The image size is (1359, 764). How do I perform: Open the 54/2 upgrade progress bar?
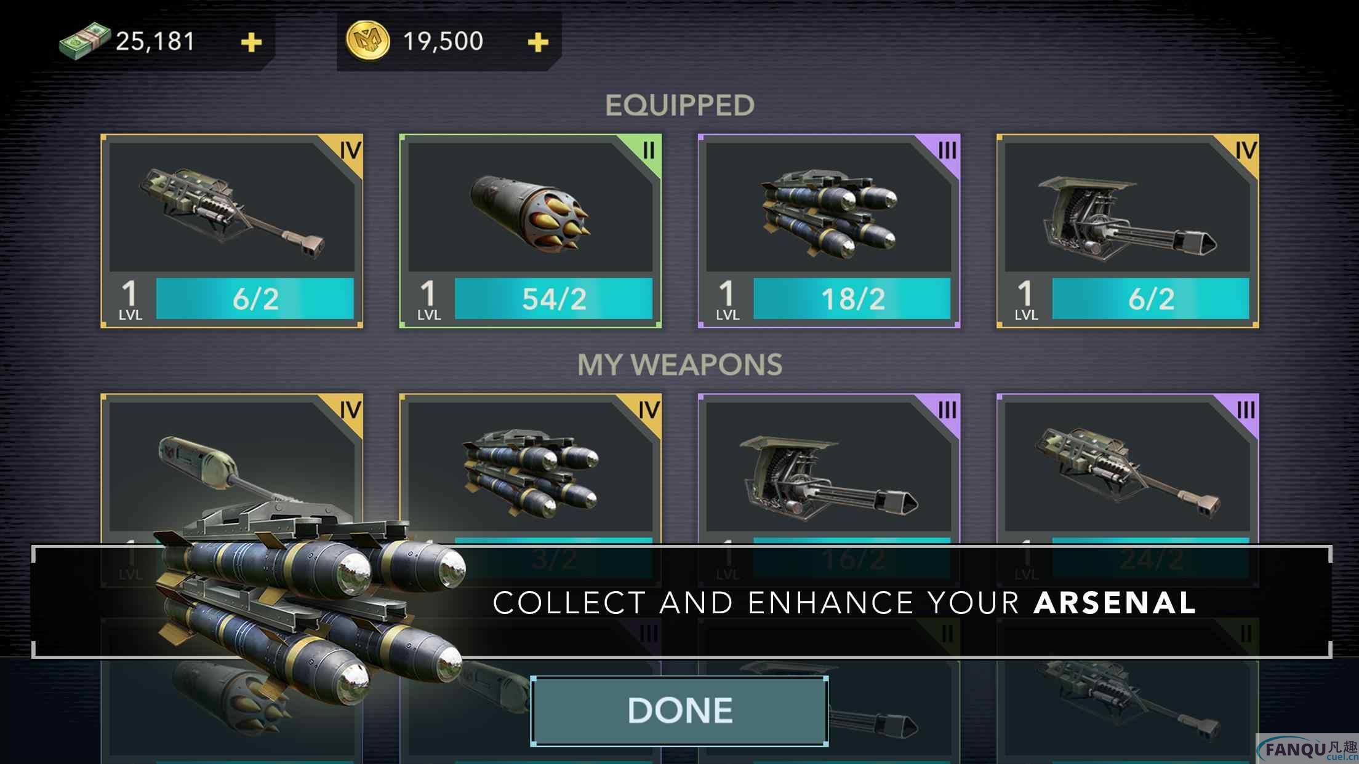click(x=553, y=298)
